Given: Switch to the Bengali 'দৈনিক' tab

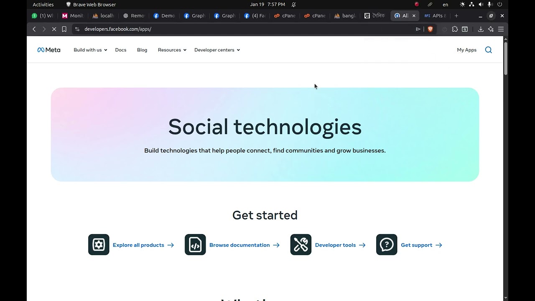Looking at the screenshot, I should [375, 16].
